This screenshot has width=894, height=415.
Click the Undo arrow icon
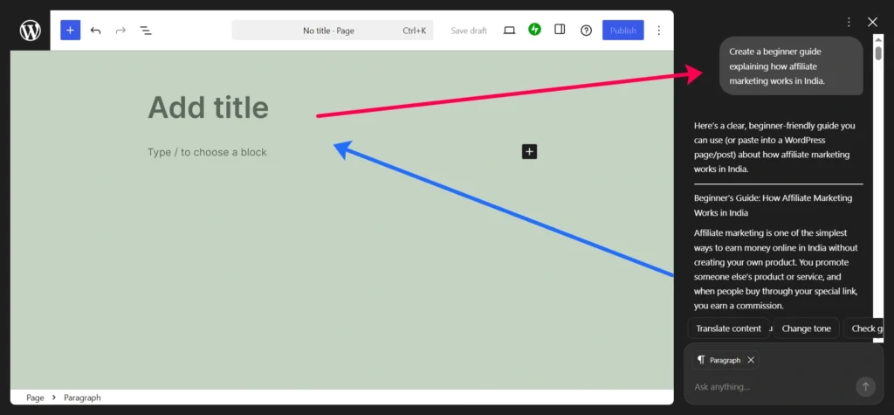point(95,31)
